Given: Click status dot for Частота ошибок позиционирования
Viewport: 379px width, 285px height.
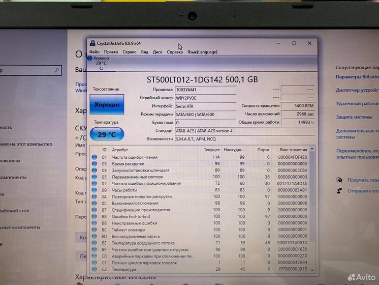Looking at the screenshot, I should coord(94,183).
